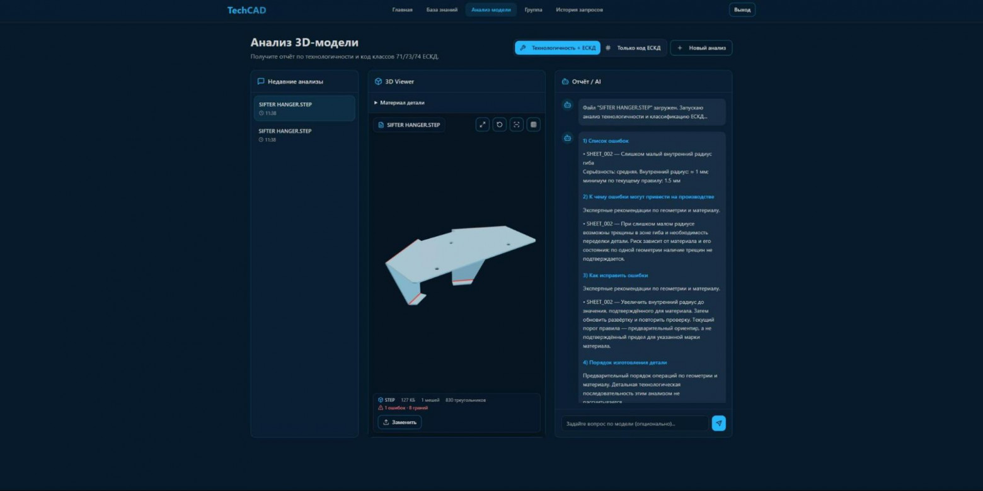983x491 pixels.
Task: Click the bot avatar next to the file-loaded message
Action: [568, 105]
